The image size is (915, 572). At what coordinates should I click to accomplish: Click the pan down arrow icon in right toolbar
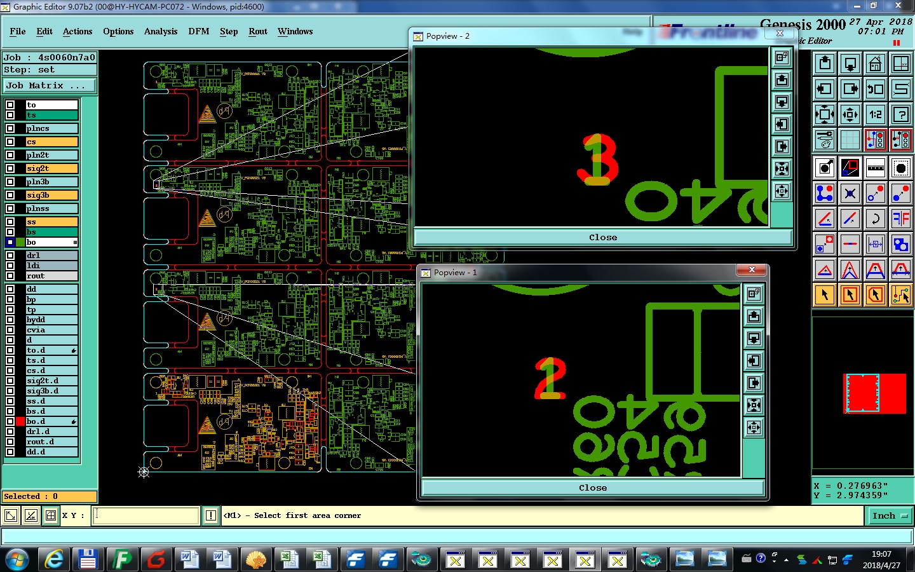click(x=850, y=64)
